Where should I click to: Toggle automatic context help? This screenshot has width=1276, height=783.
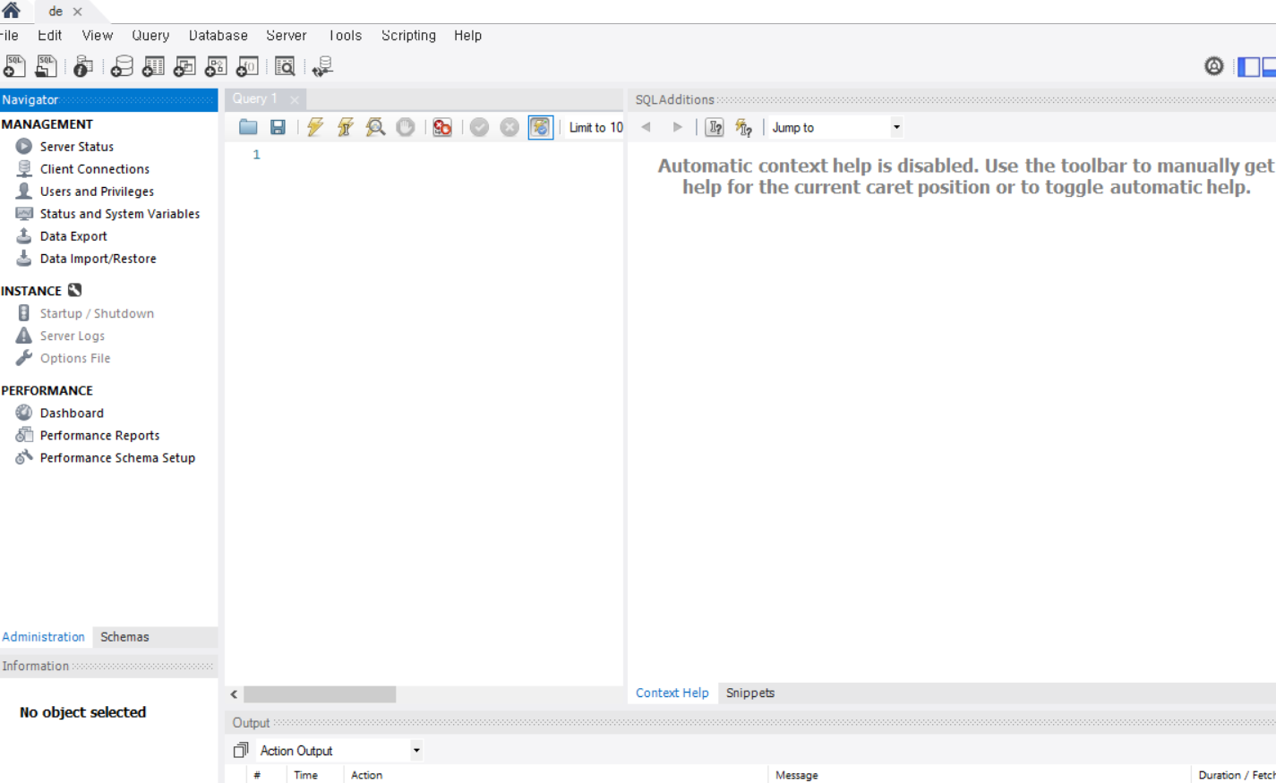pos(744,127)
